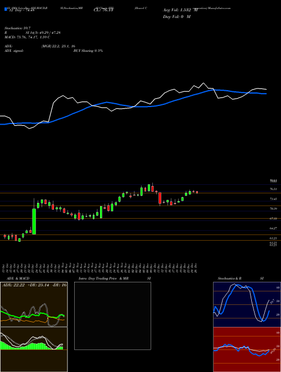
Task: Click the ADX line chart panel
Action: [34, 304]
